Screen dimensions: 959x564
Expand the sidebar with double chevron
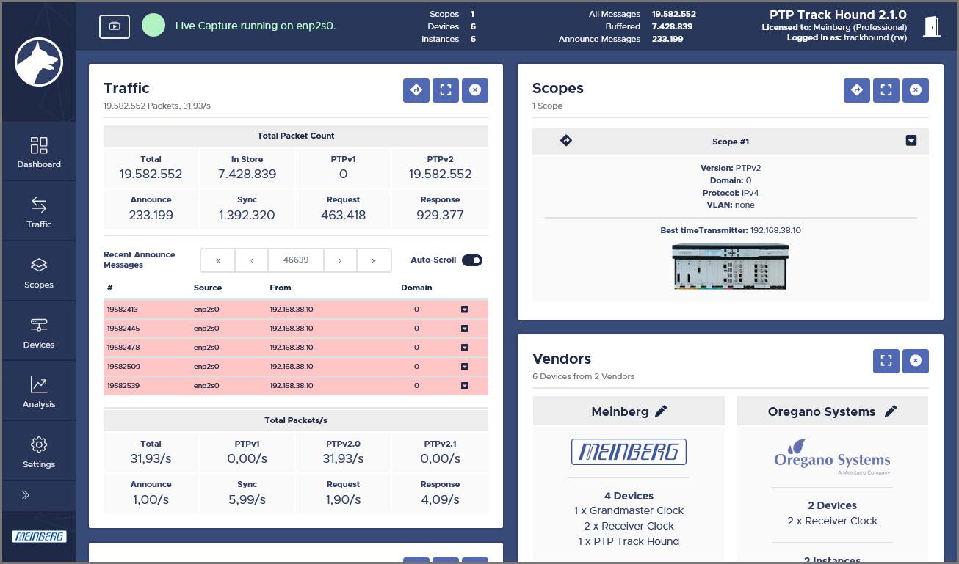(26, 495)
